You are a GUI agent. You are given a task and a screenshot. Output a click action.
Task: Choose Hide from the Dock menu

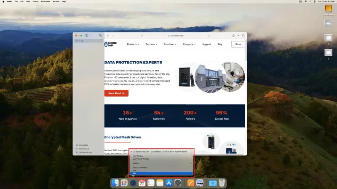coord(161,171)
